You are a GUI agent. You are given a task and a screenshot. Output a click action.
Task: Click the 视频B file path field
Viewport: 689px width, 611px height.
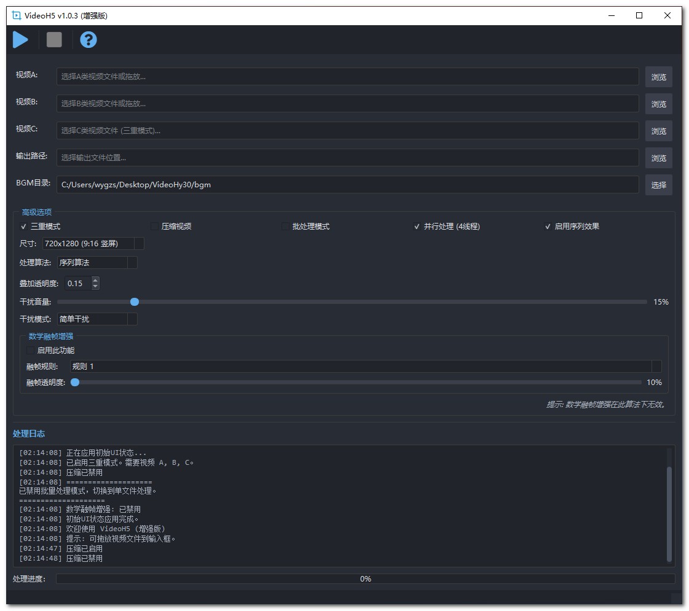pyautogui.click(x=347, y=104)
